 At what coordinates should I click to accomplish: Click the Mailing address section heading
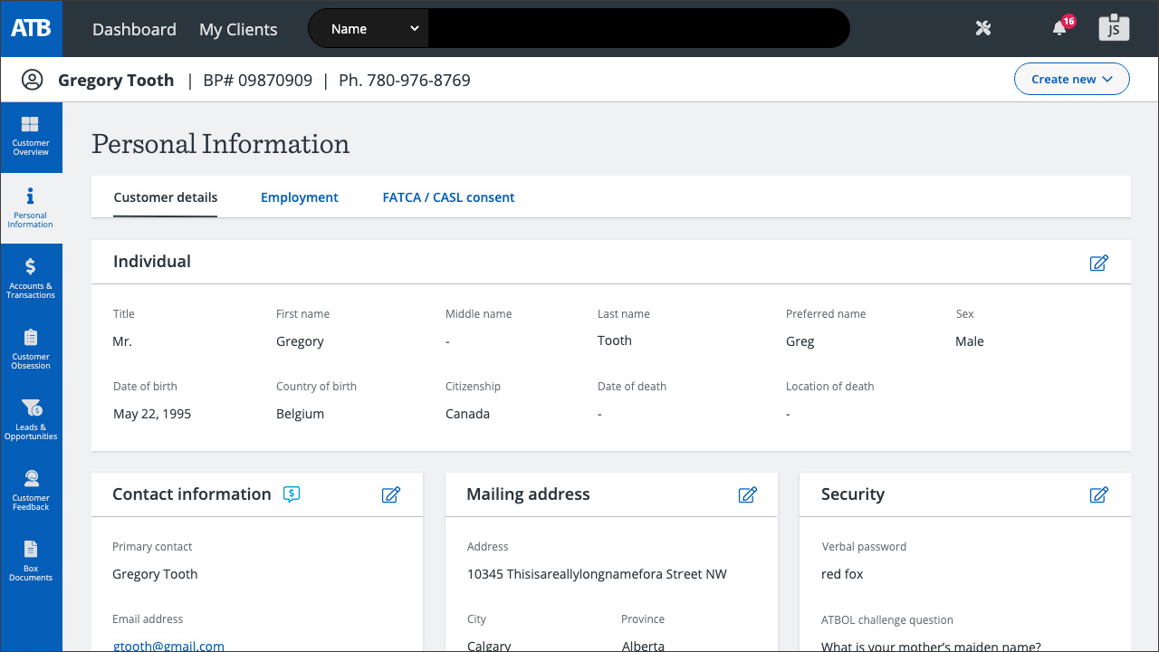click(x=528, y=494)
